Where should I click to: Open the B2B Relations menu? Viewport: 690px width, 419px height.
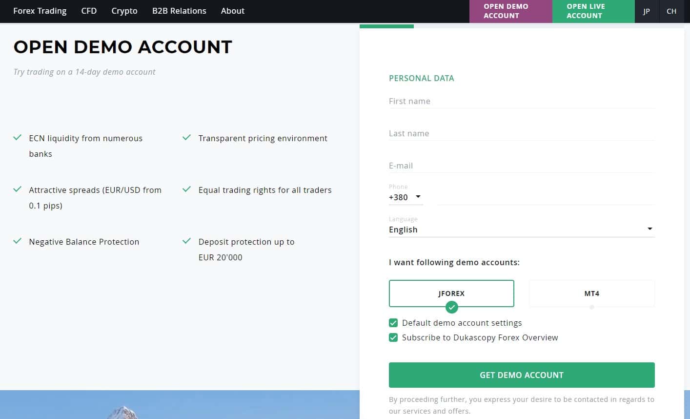point(179,11)
